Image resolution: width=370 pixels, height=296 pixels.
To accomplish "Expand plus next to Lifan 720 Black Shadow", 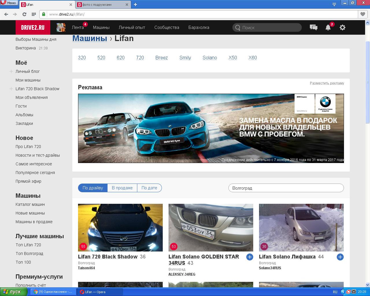I will coord(11,89).
